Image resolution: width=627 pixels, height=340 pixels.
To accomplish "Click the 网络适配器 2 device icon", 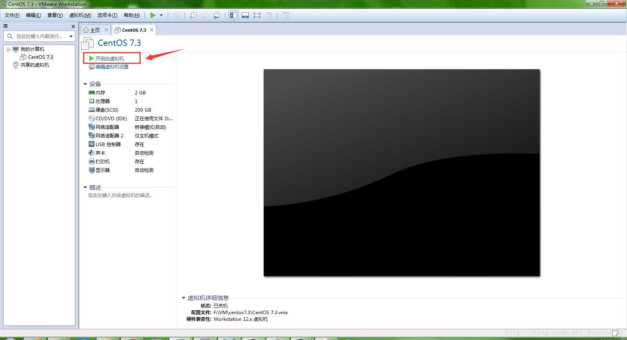I will (x=92, y=136).
